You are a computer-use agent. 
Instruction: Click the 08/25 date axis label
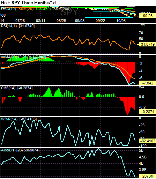[x=61, y=21]
